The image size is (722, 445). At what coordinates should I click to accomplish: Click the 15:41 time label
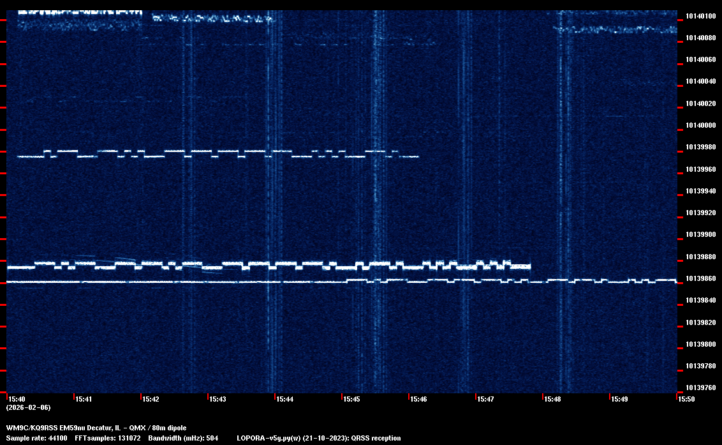(x=84, y=399)
